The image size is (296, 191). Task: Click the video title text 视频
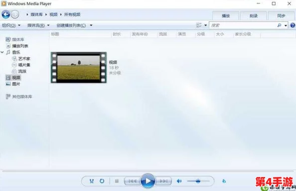coord(113,62)
